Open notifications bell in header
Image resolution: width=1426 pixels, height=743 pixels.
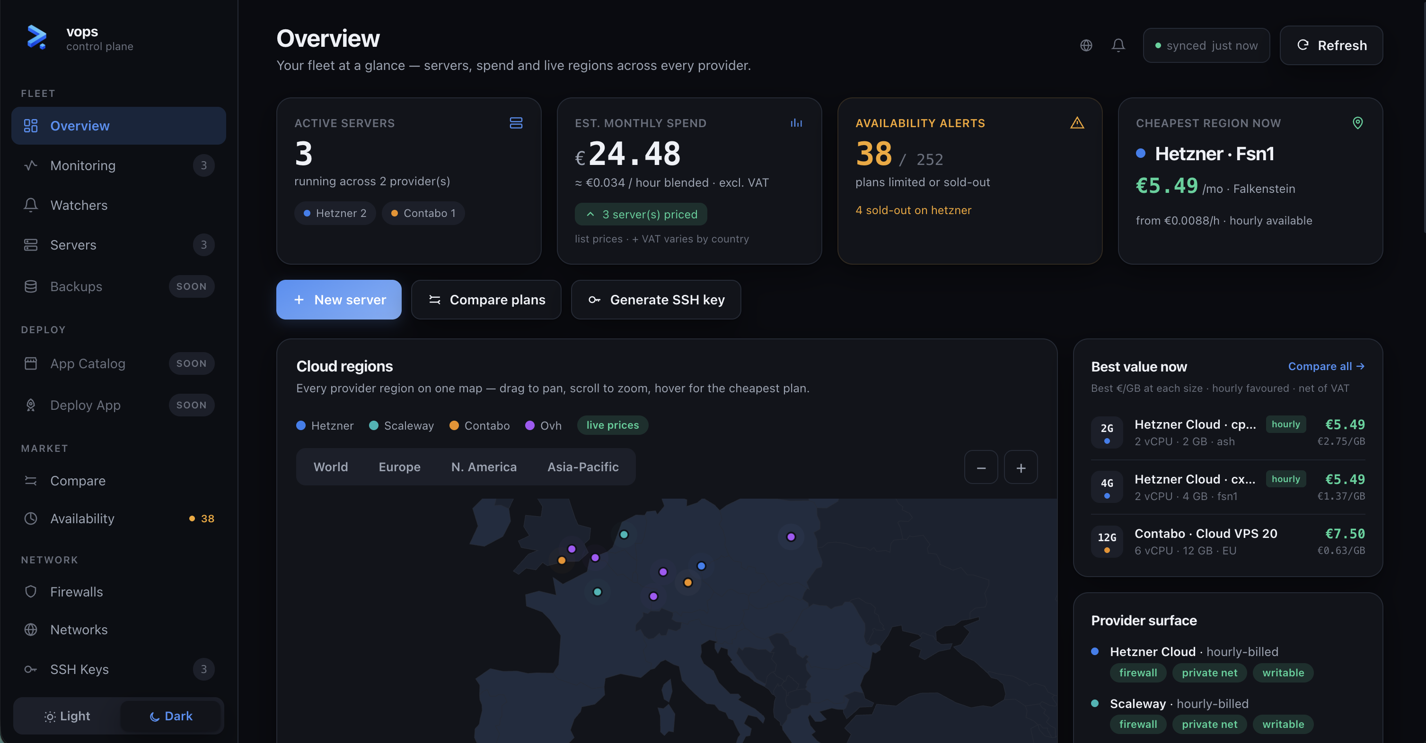point(1118,45)
